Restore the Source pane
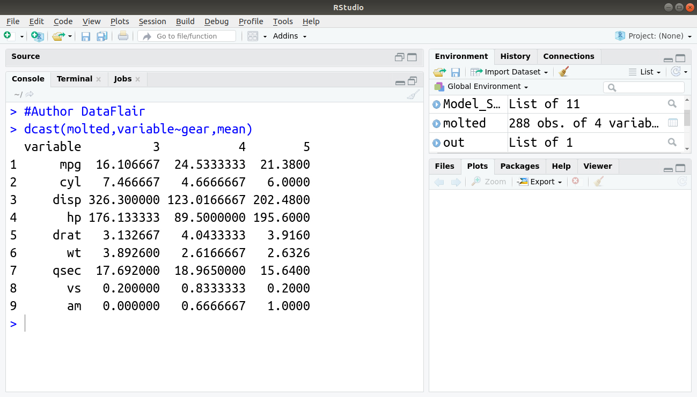 click(x=400, y=57)
